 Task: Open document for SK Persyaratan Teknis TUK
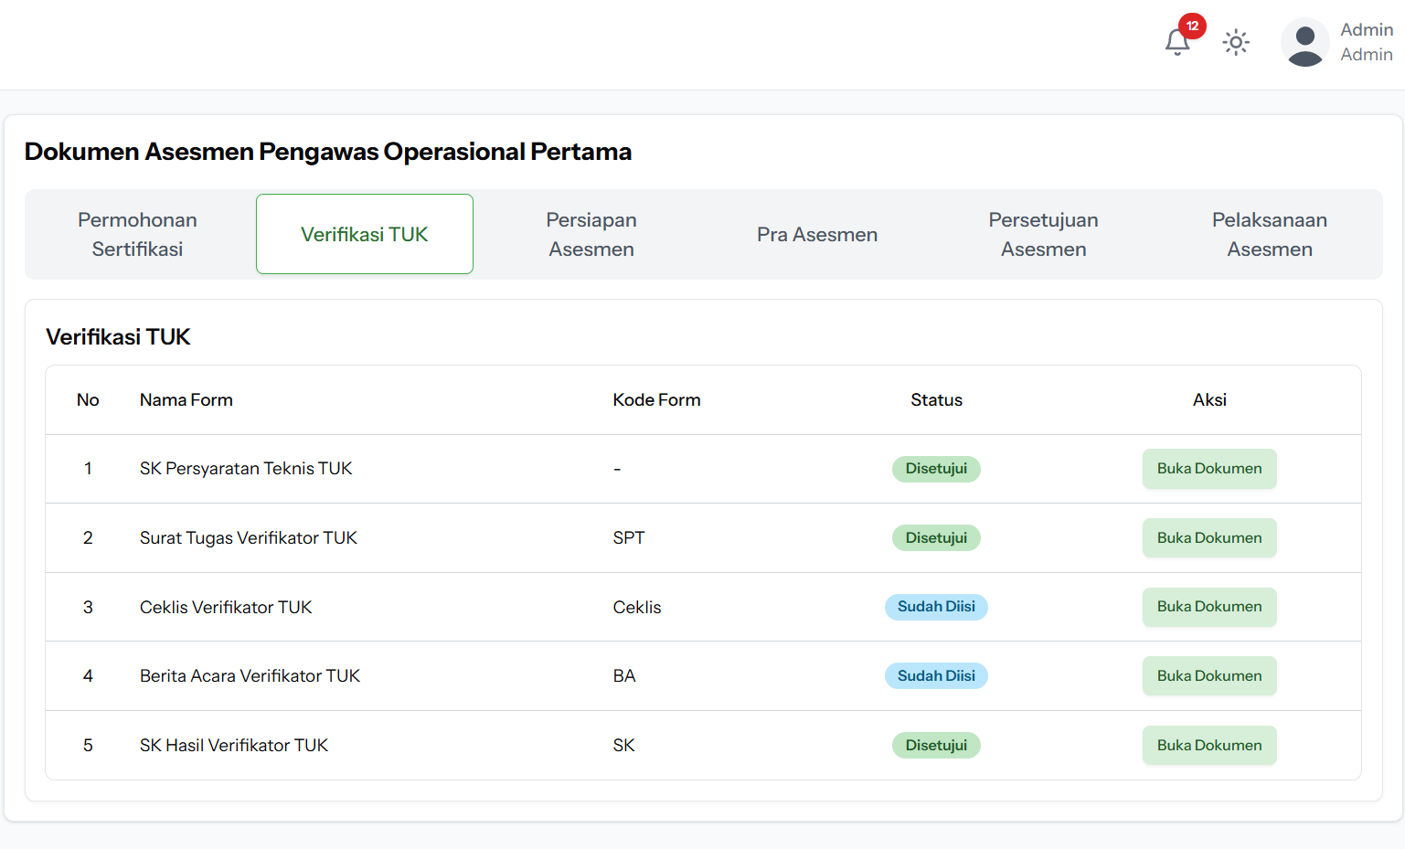click(x=1209, y=469)
